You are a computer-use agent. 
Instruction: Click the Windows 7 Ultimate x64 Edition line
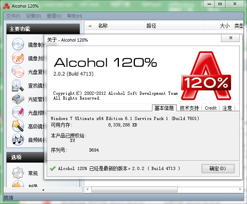tap(125, 118)
